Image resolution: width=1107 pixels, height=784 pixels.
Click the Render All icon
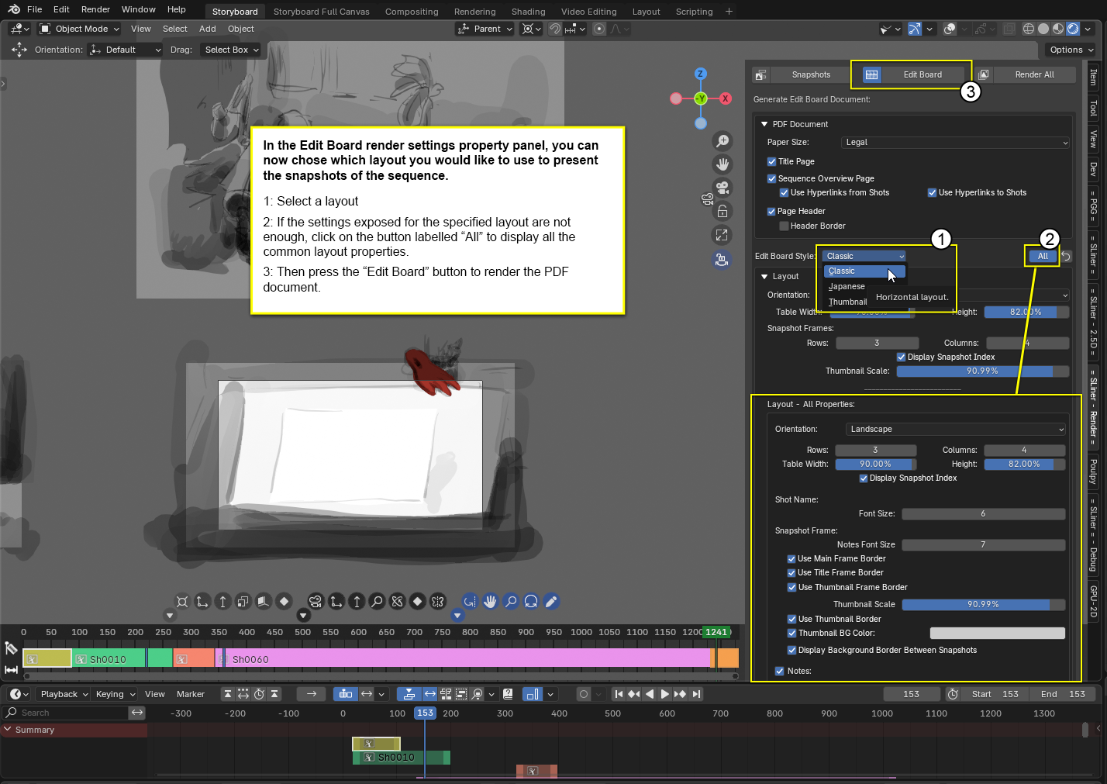tap(984, 75)
